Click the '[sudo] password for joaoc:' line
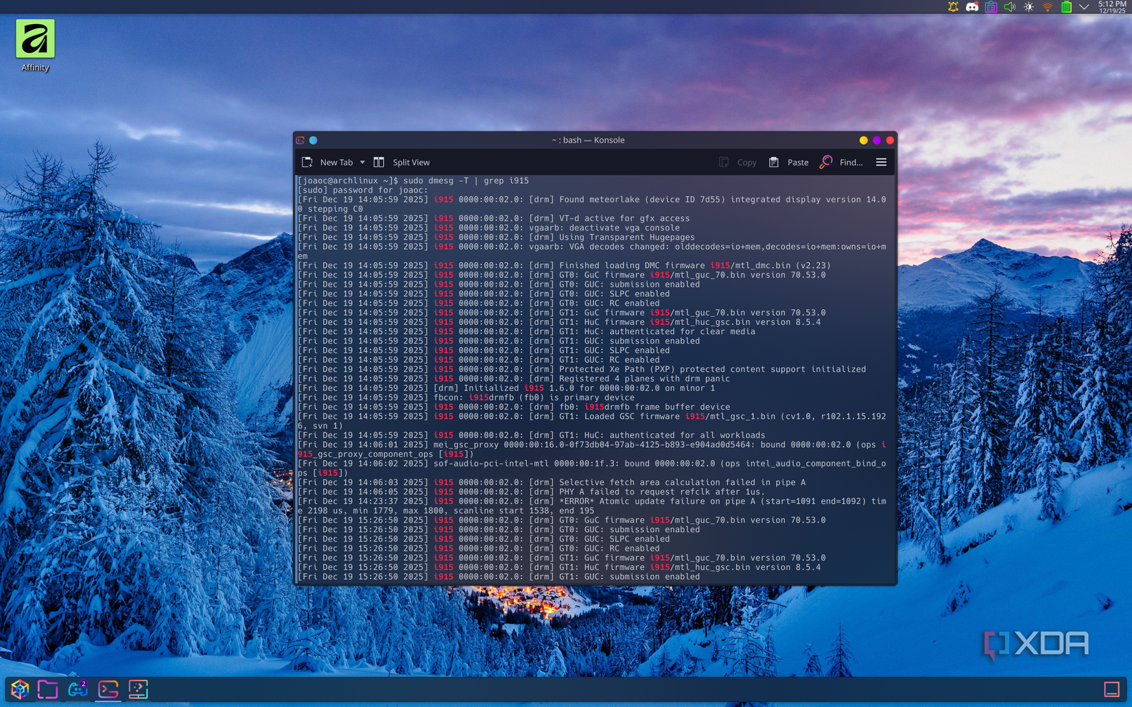The image size is (1132, 707). [362, 191]
